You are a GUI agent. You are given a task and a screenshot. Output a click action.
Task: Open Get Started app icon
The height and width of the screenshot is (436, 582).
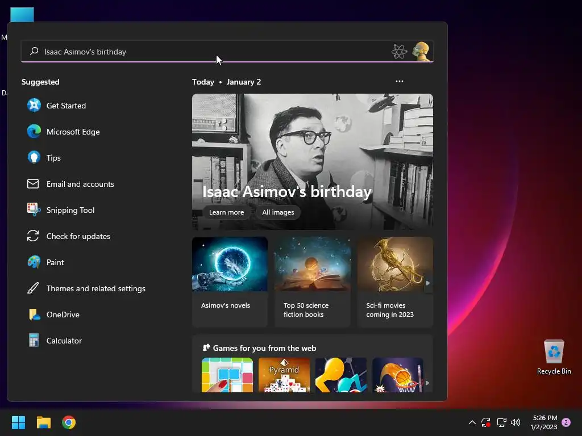(34, 106)
